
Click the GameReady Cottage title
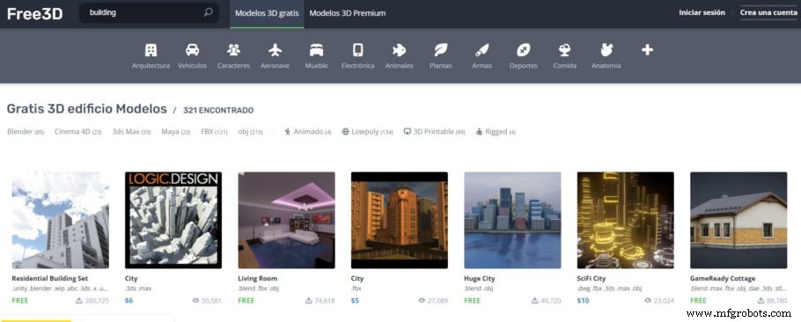point(723,279)
